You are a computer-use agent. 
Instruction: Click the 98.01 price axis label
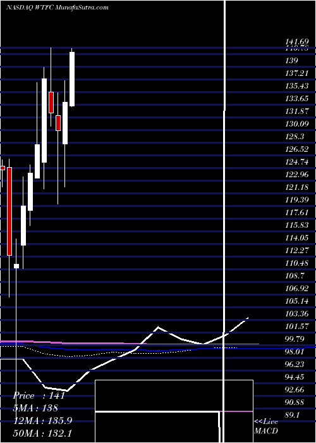coord(295,351)
